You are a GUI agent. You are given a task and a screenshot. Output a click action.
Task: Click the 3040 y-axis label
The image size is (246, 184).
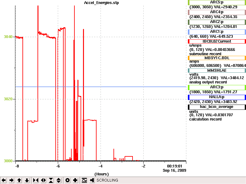pos(8,37)
